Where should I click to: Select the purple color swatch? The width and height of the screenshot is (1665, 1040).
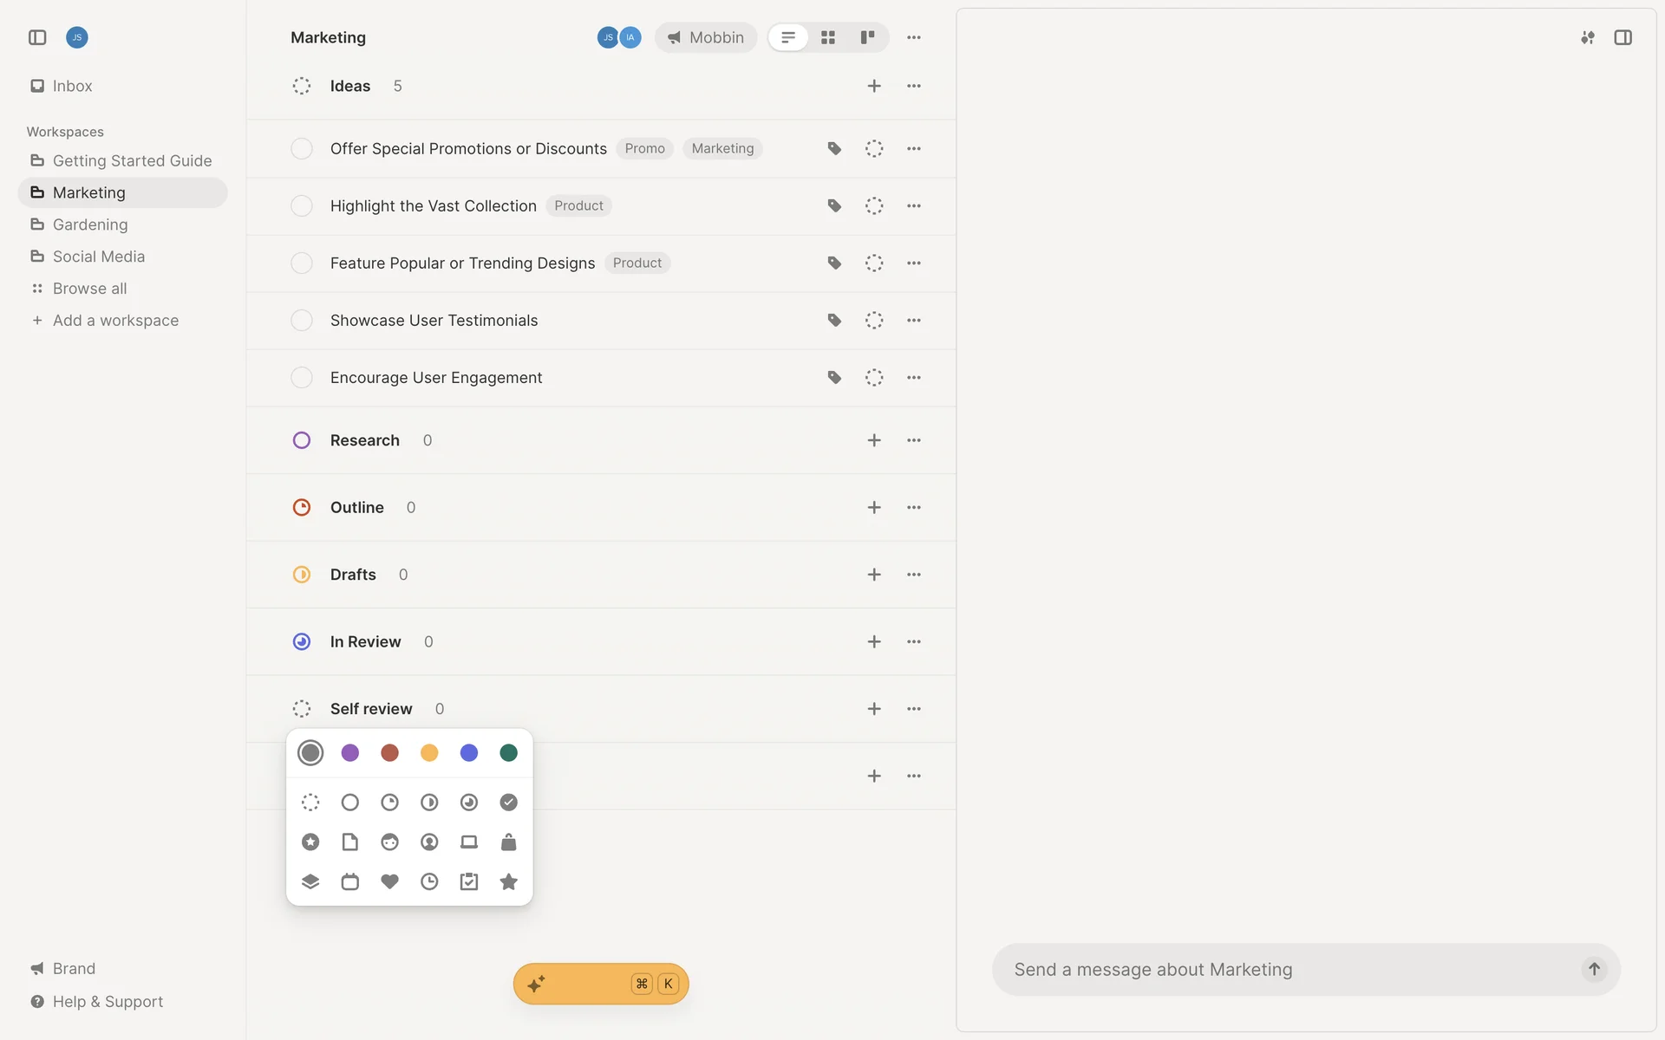(x=350, y=752)
